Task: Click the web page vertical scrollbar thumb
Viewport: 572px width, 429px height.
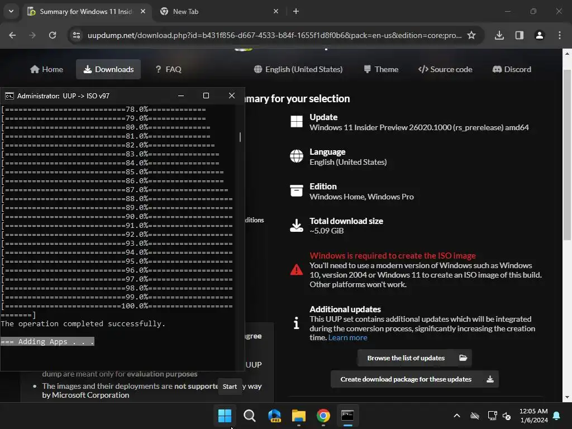Action: click(567, 155)
